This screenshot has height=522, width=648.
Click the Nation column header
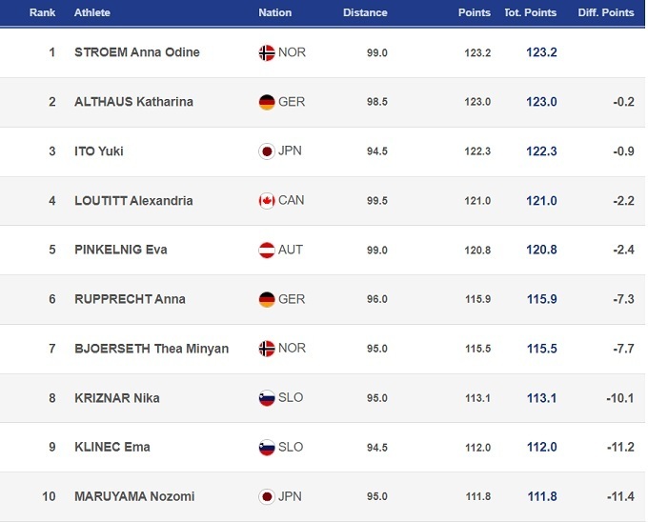[x=275, y=13]
